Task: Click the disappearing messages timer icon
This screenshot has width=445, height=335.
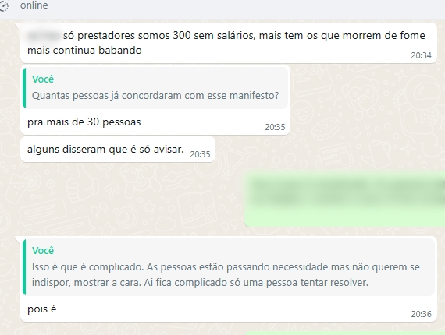Action: coord(4,5)
